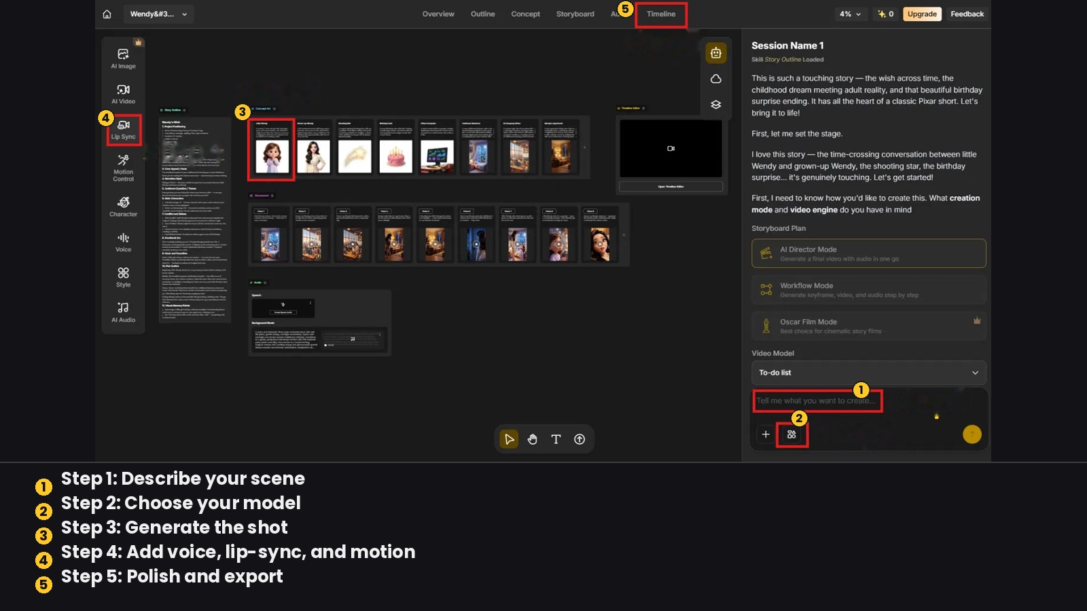
Task: Click the credits sparkle counter
Action: (x=886, y=14)
